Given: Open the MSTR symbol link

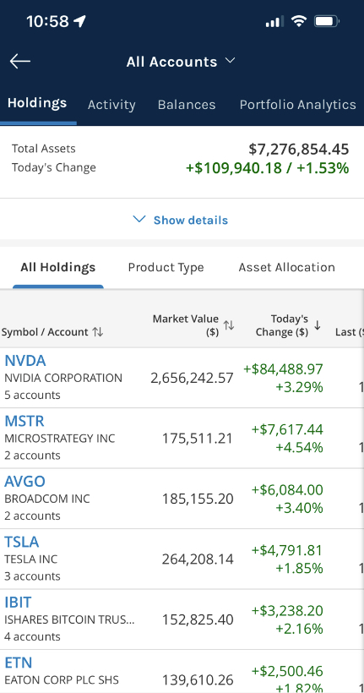Looking at the screenshot, I should coord(24,421).
